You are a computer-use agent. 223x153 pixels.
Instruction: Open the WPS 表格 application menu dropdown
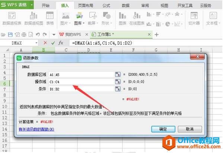tap(32, 5)
